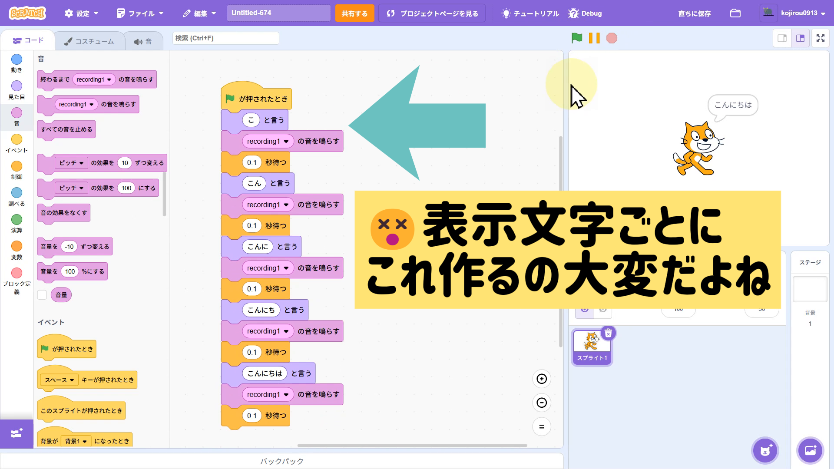
Task: Open the My Stuff folder icon
Action: point(735,13)
